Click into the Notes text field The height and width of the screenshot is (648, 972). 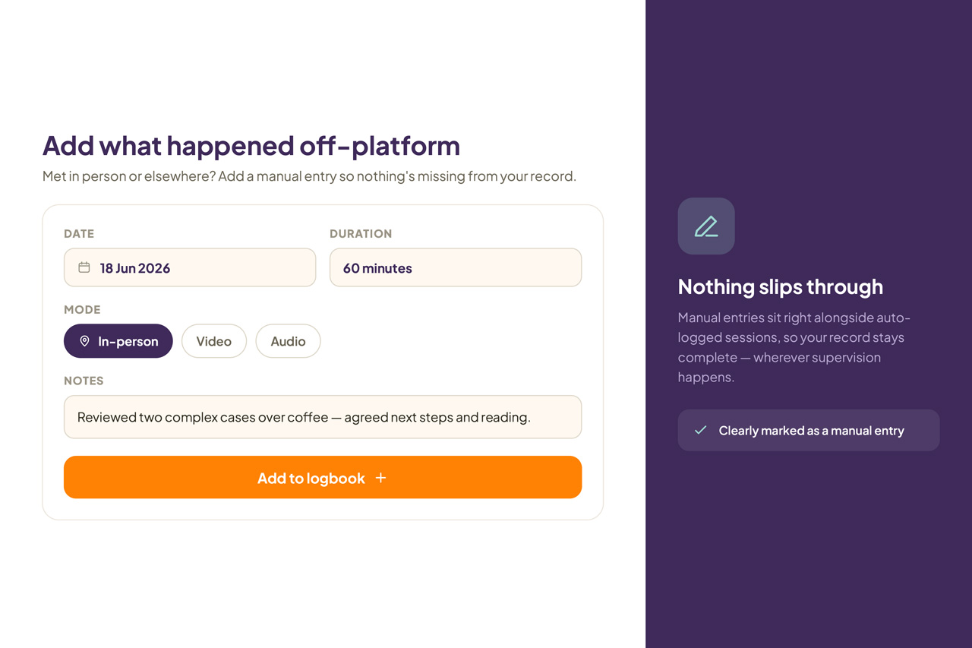323,417
